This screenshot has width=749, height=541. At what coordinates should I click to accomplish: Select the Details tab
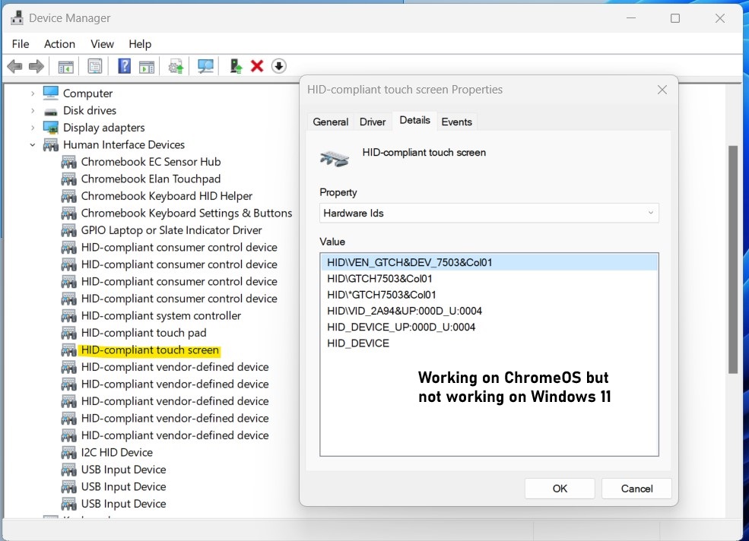[x=414, y=120]
